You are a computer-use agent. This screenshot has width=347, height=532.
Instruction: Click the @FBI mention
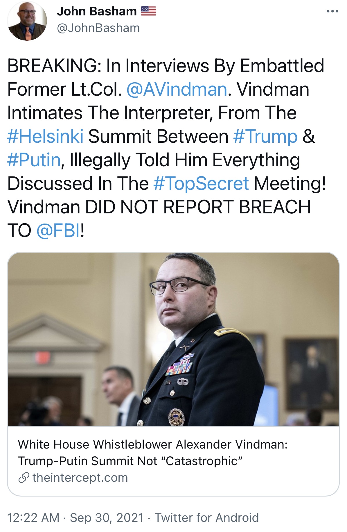click(x=58, y=231)
